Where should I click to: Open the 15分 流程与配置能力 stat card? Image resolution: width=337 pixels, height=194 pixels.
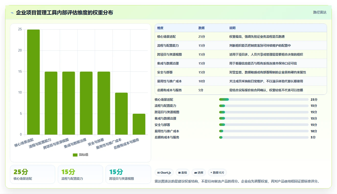point(80,174)
